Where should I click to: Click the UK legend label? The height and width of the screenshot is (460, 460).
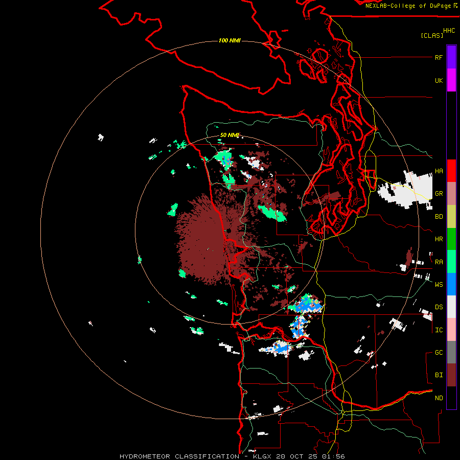pyautogui.click(x=439, y=80)
